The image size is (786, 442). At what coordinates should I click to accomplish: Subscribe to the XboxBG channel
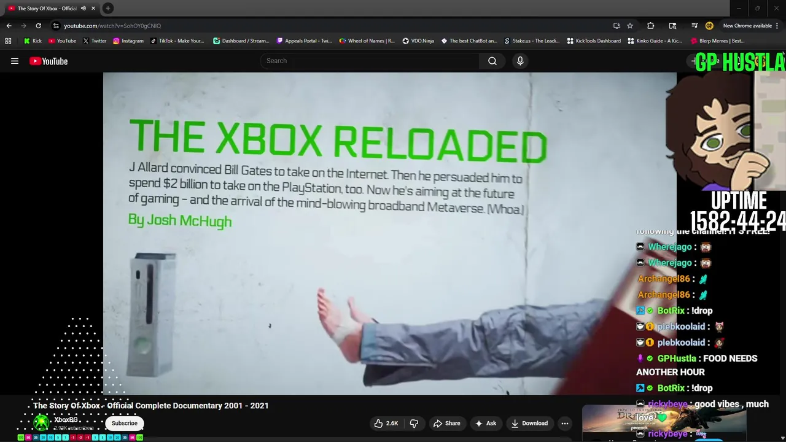[x=125, y=423]
